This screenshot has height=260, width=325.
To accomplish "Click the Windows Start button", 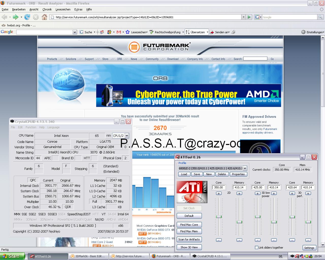I will [12, 256].
